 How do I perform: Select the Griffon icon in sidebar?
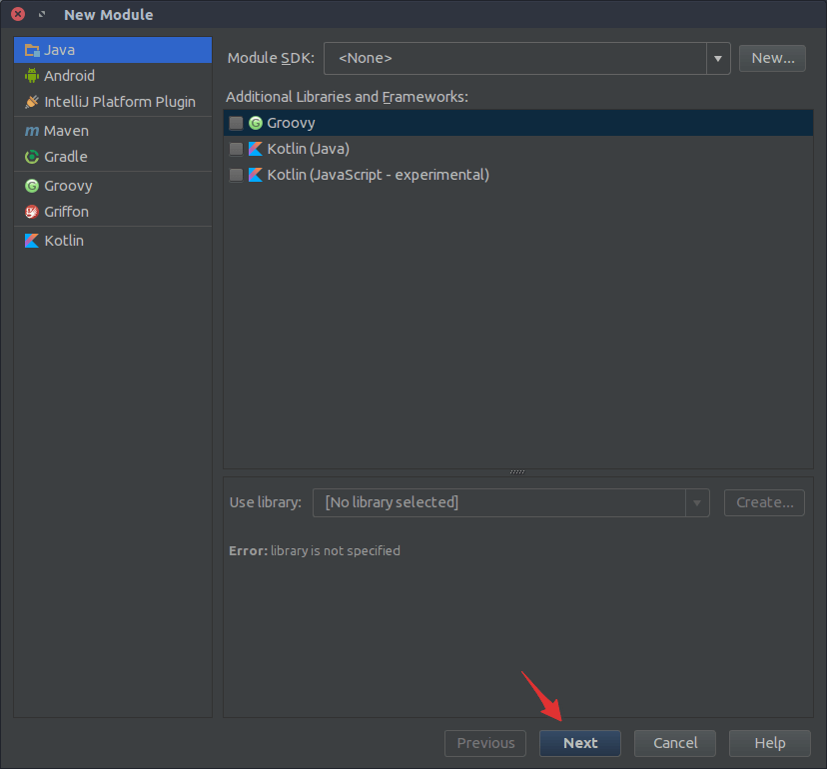pyautogui.click(x=32, y=212)
